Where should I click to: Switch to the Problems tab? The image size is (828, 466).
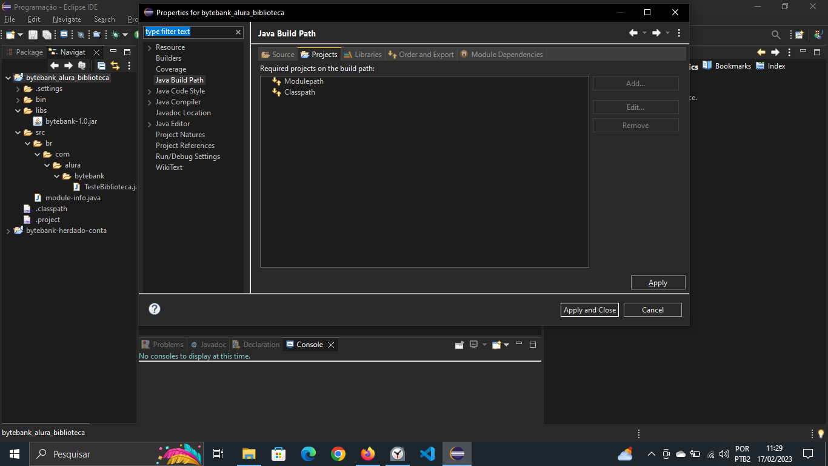162,345
